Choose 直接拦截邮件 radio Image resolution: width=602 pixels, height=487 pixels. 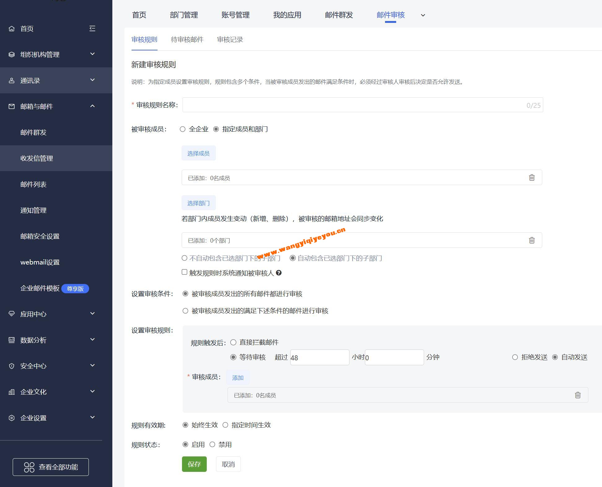[x=233, y=342]
